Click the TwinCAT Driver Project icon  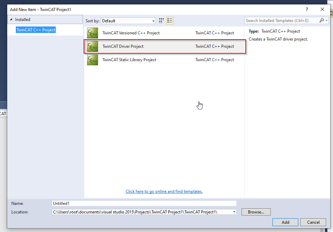click(x=93, y=46)
